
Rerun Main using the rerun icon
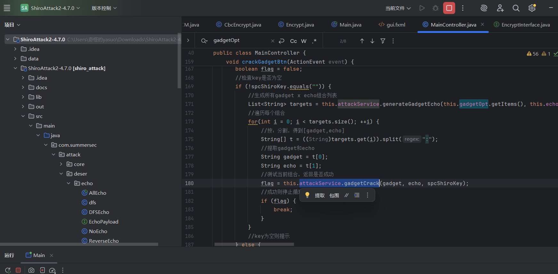point(8,270)
